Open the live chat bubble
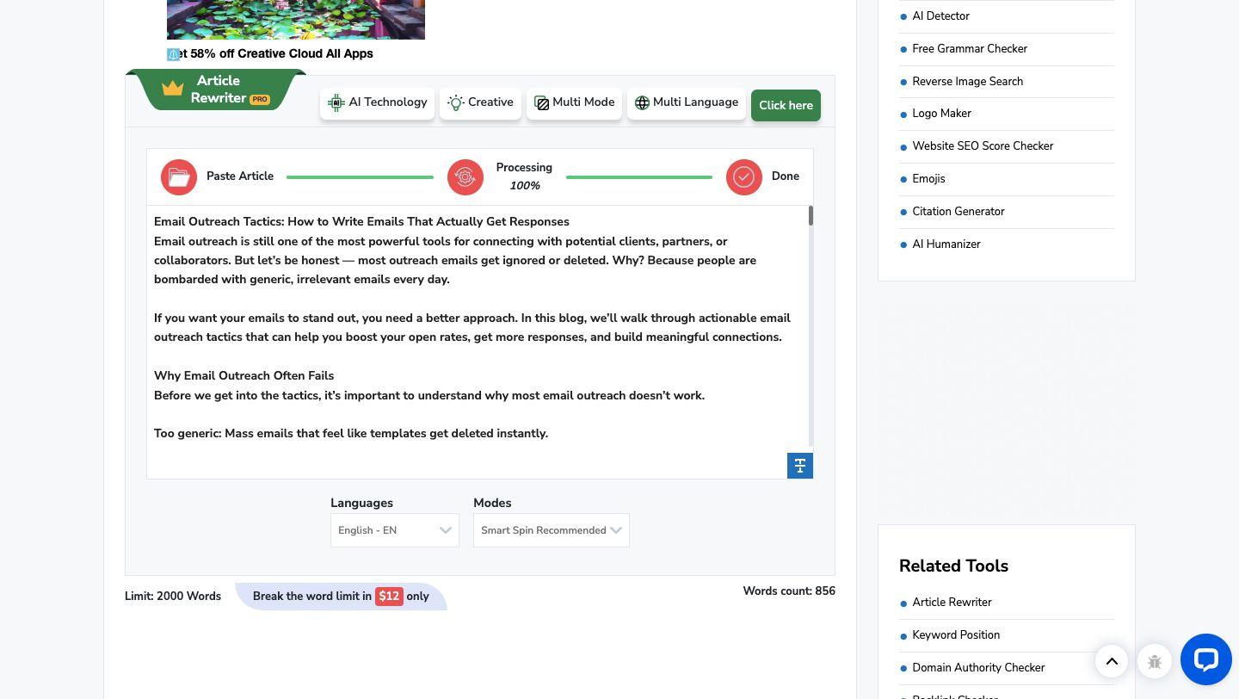The image size is (1239, 699). tap(1205, 659)
